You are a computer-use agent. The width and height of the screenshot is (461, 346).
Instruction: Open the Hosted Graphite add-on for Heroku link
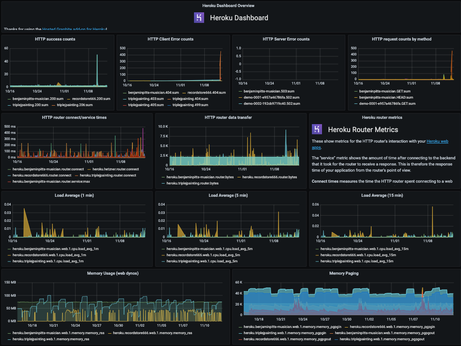point(74,29)
